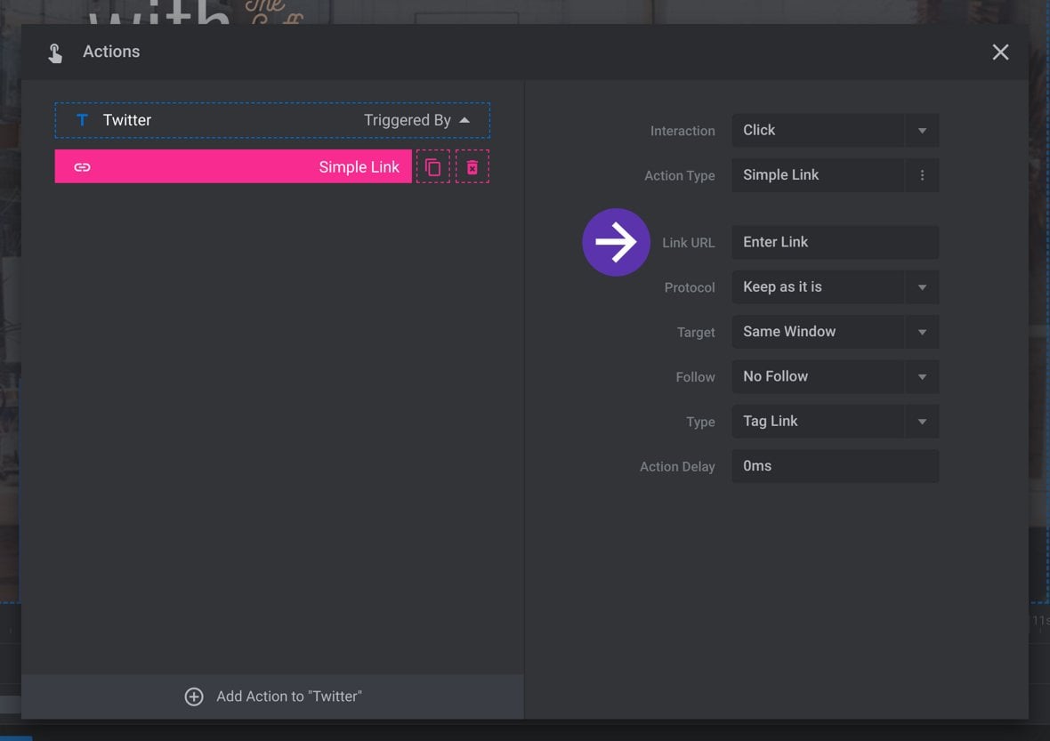Open the Interaction dropdown
The width and height of the screenshot is (1050, 741).
pos(835,131)
